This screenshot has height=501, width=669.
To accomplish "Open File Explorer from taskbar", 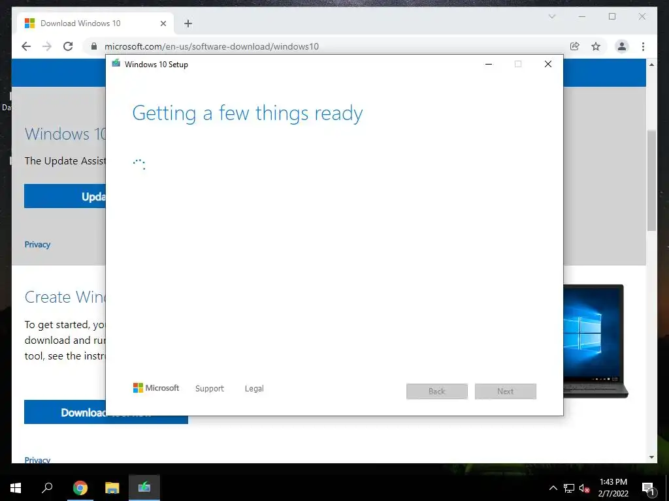I will click(112, 488).
